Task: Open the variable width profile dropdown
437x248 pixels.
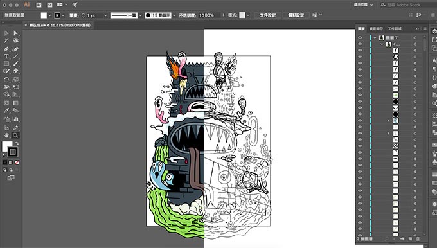Action: (x=141, y=15)
